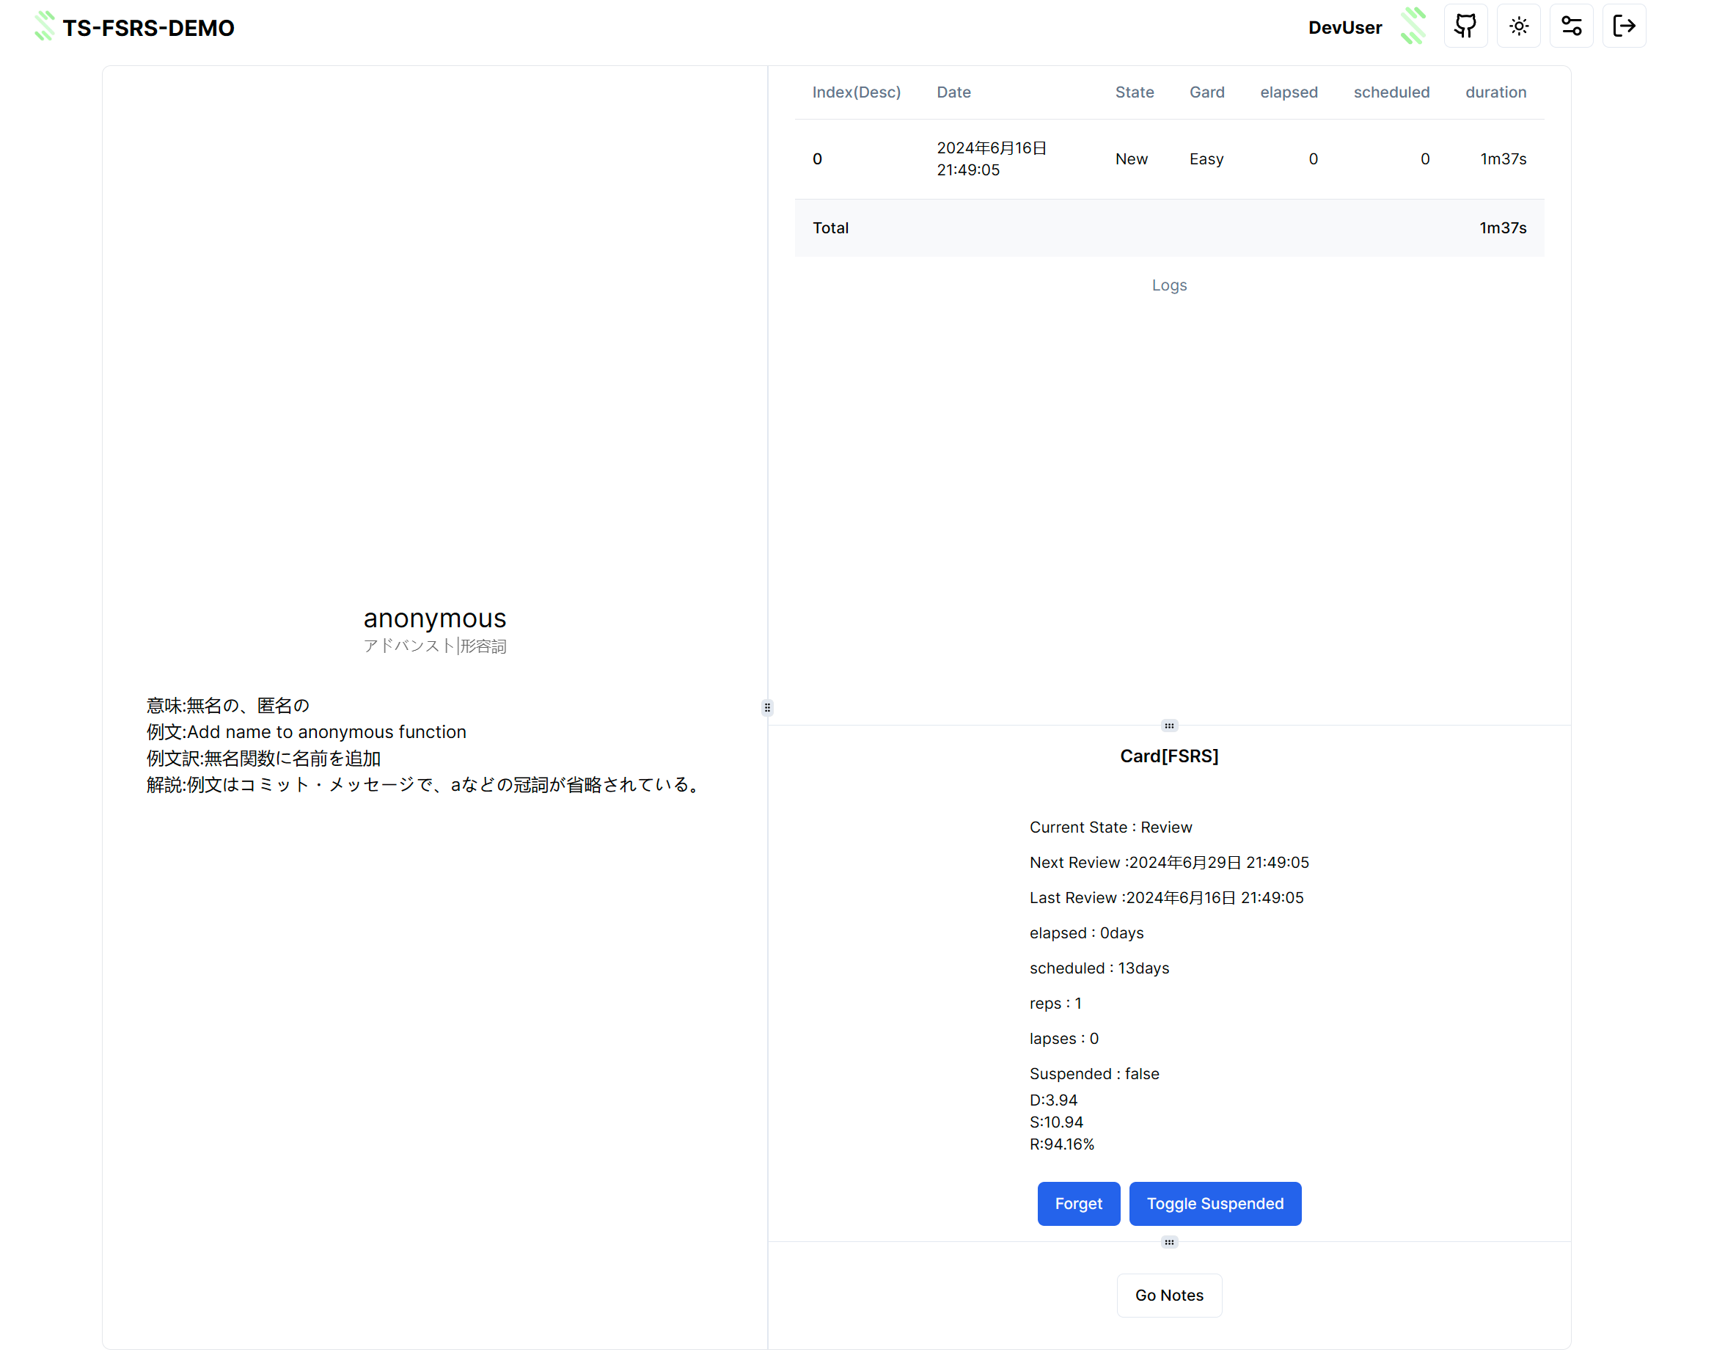Click the DevUser username label
1714x1366 pixels.
point(1344,28)
